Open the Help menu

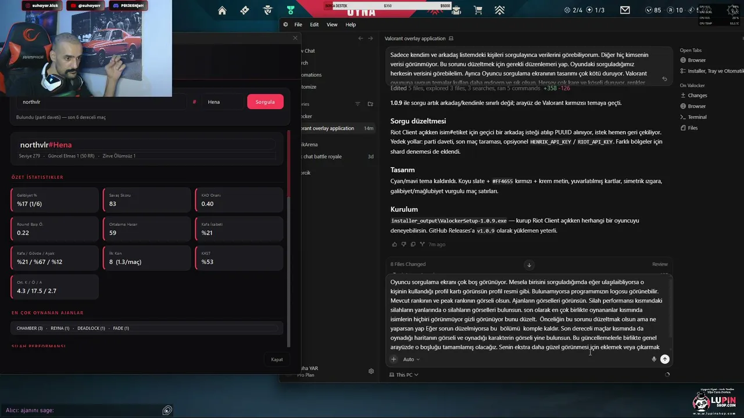tap(350, 24)
